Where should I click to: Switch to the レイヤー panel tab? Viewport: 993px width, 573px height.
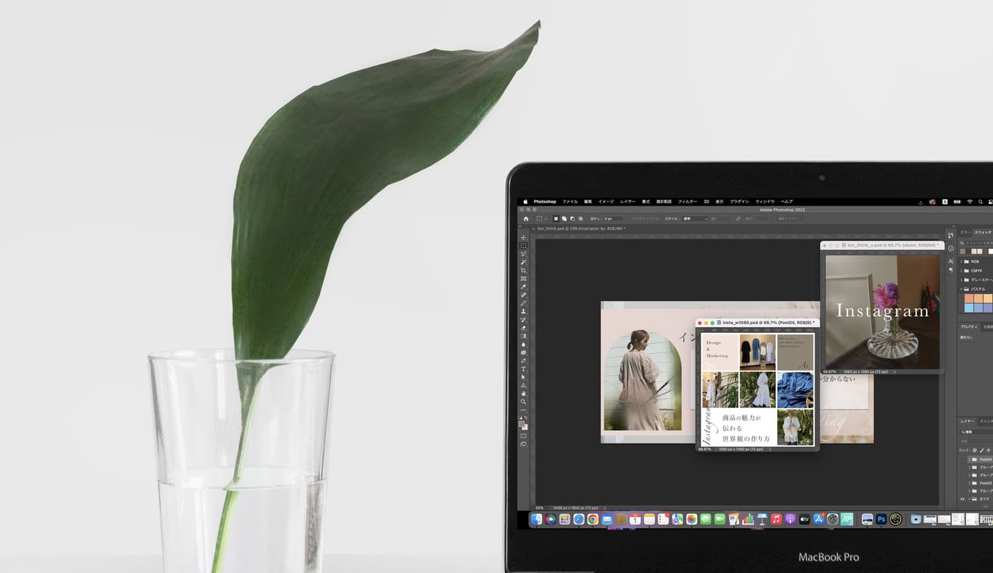pyautogui.click(x=967, y=421)
